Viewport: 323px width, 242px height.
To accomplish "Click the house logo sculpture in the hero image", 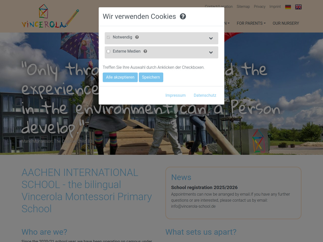I will (258, 141).
